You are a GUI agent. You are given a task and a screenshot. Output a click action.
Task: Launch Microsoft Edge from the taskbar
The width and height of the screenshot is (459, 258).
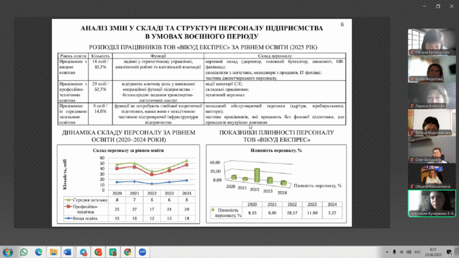click(38, 252)
